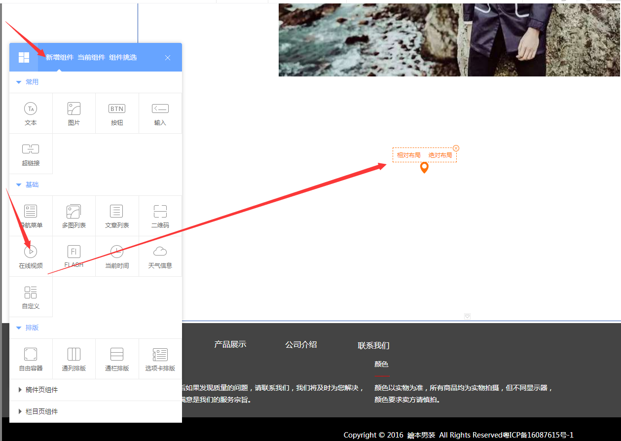Choose 相对布局 relative layout option
Image resolution: width=621 pixels, height=441 pixels.
coord(408,155)
